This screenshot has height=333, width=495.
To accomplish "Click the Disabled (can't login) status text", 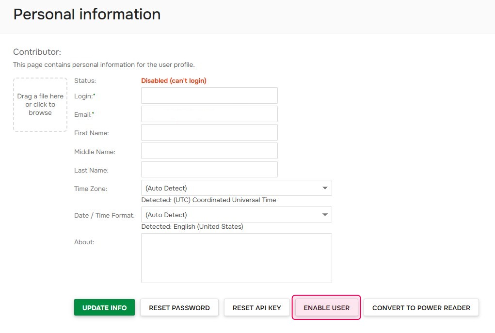I will pyautogui.click(x=174, y=80).
